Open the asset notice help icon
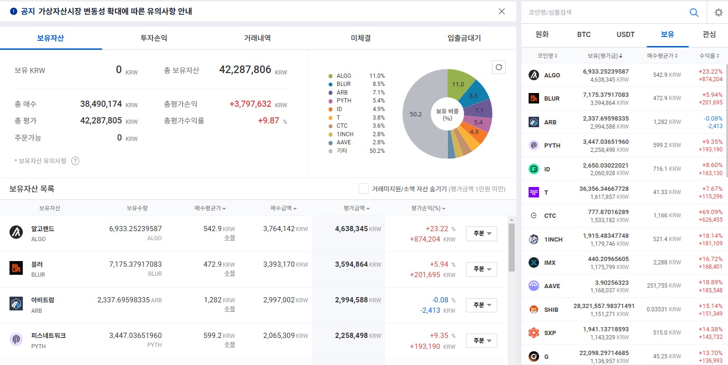Viewport: 728px width, 365px height. point(75,161)
